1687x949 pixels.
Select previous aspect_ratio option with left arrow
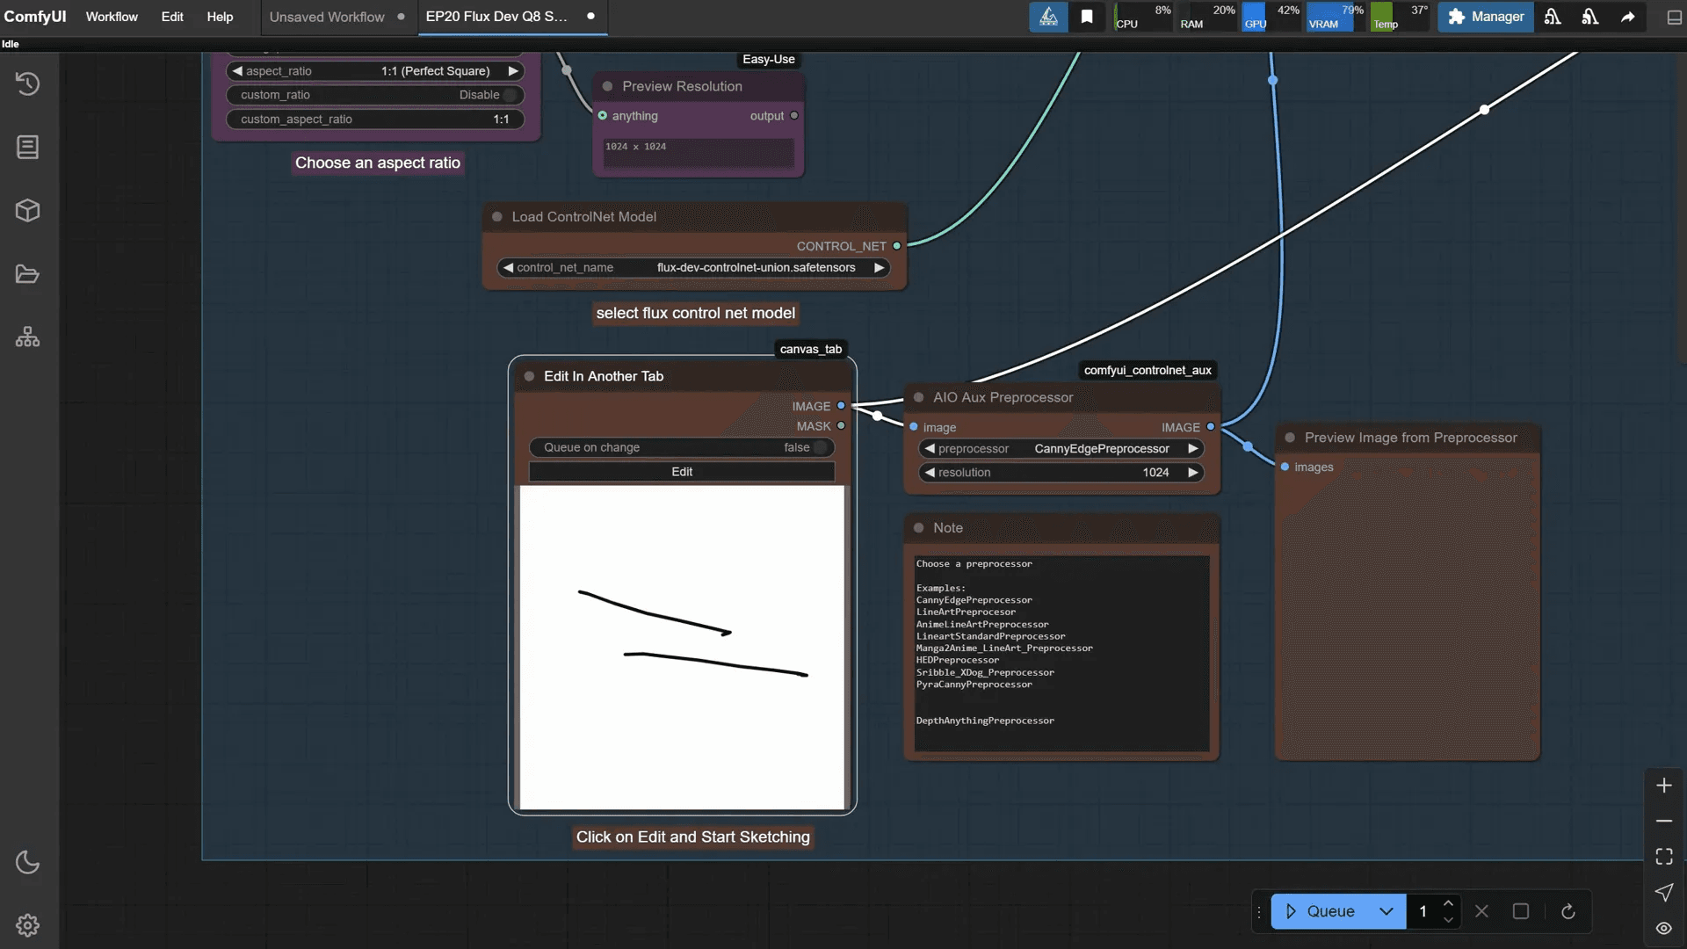236,71
